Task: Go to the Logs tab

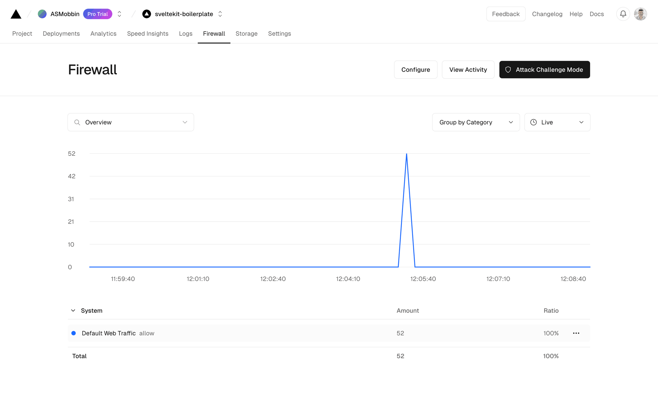Action: point(186,34)
